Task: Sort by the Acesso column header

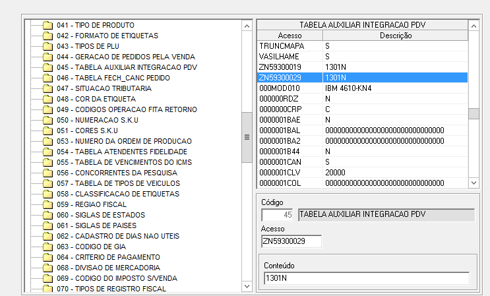Action: 290,36
